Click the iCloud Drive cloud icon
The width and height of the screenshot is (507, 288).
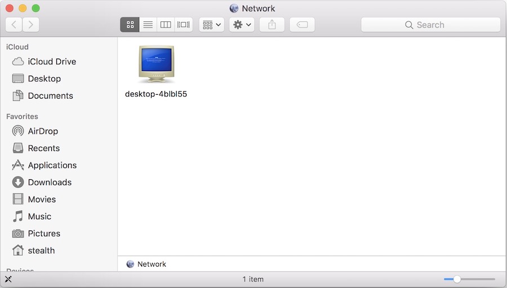pos(18,61)
